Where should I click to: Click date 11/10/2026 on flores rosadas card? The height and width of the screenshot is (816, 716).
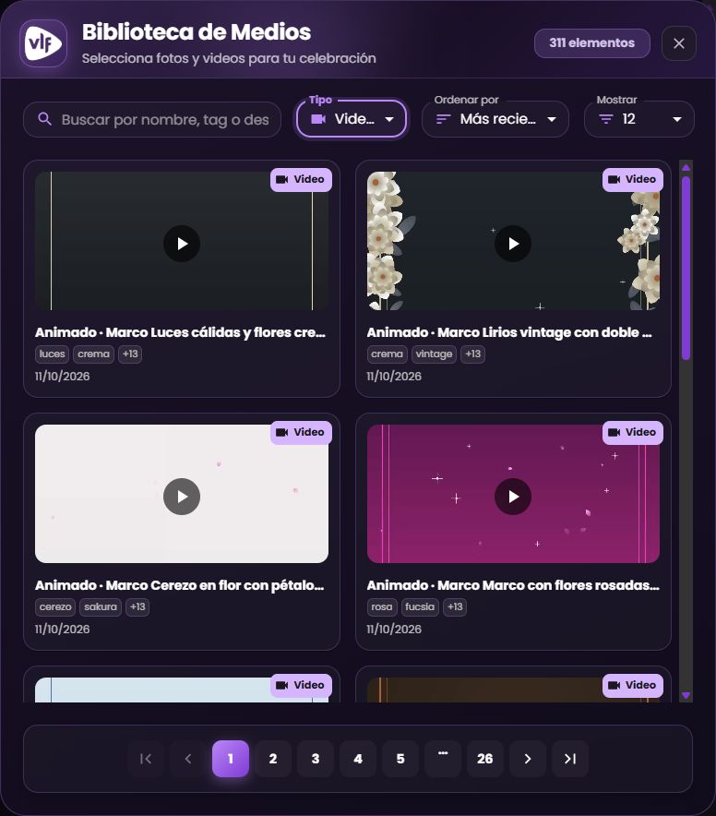(394, 630)
